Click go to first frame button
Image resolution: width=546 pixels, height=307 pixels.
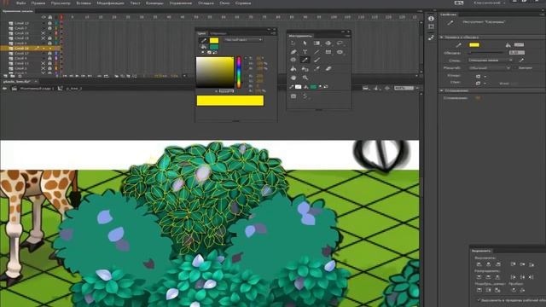click(65, 76)
